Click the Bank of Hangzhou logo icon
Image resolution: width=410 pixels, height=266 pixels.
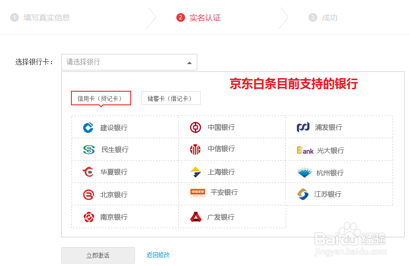pyautogui.click(x=305, y=172)
